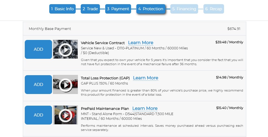The image size is (268, 137).
Task: Play the Vehicle Service Contract video
Action: (x=65, y=49)
